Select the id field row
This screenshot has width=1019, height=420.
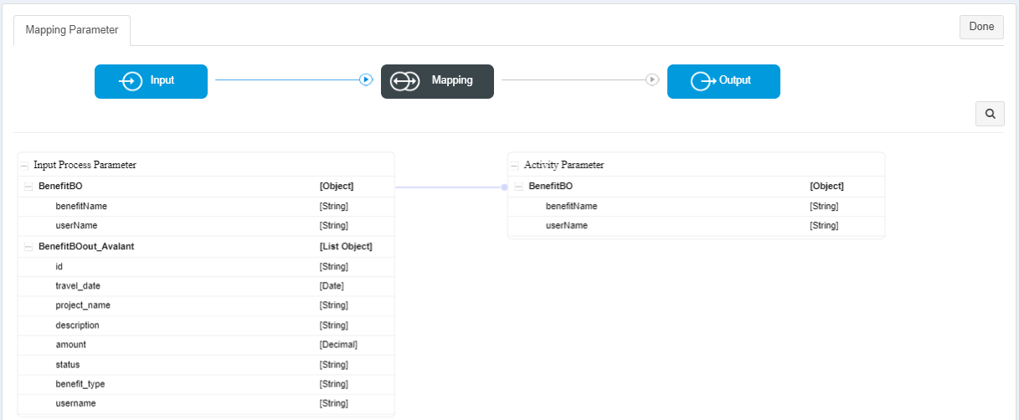click(206, 267)
